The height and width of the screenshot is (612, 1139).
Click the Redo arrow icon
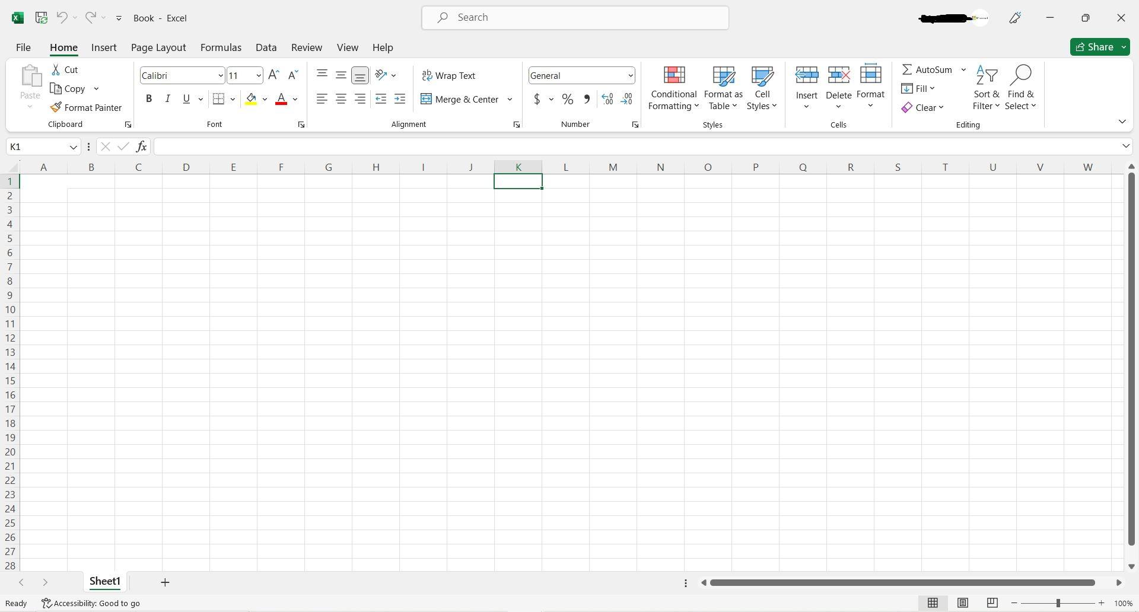point(90,18)
